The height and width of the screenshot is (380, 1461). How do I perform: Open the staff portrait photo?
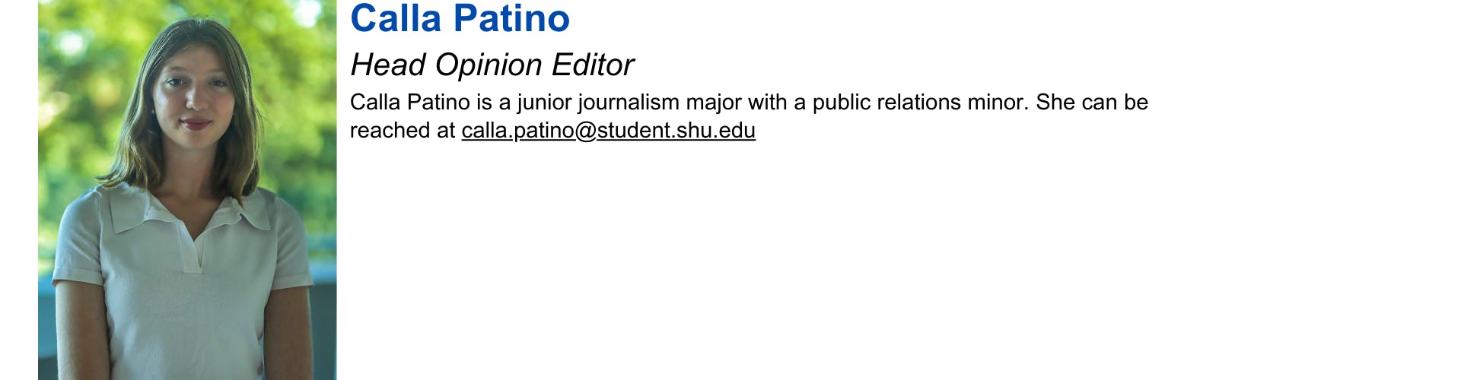click(187, 190)
